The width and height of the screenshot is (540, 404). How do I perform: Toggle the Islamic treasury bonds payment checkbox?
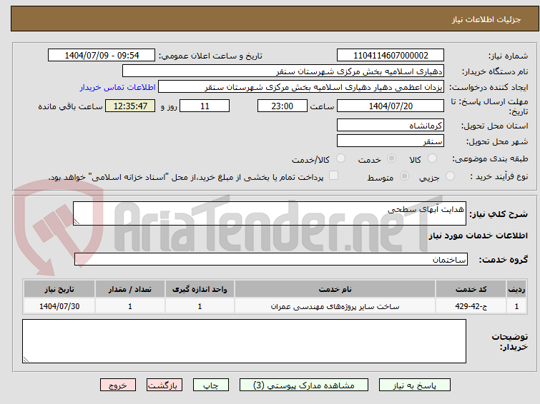(x=333, y=176)
